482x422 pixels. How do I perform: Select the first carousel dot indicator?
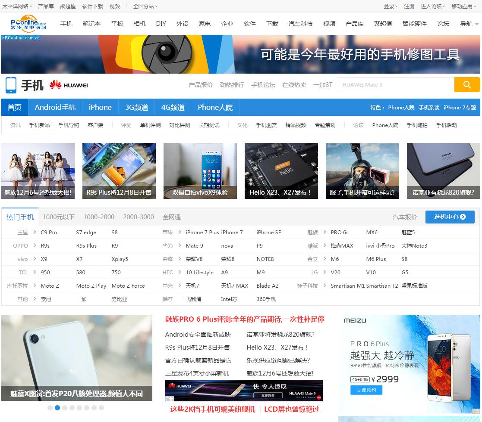pos(50,408)
